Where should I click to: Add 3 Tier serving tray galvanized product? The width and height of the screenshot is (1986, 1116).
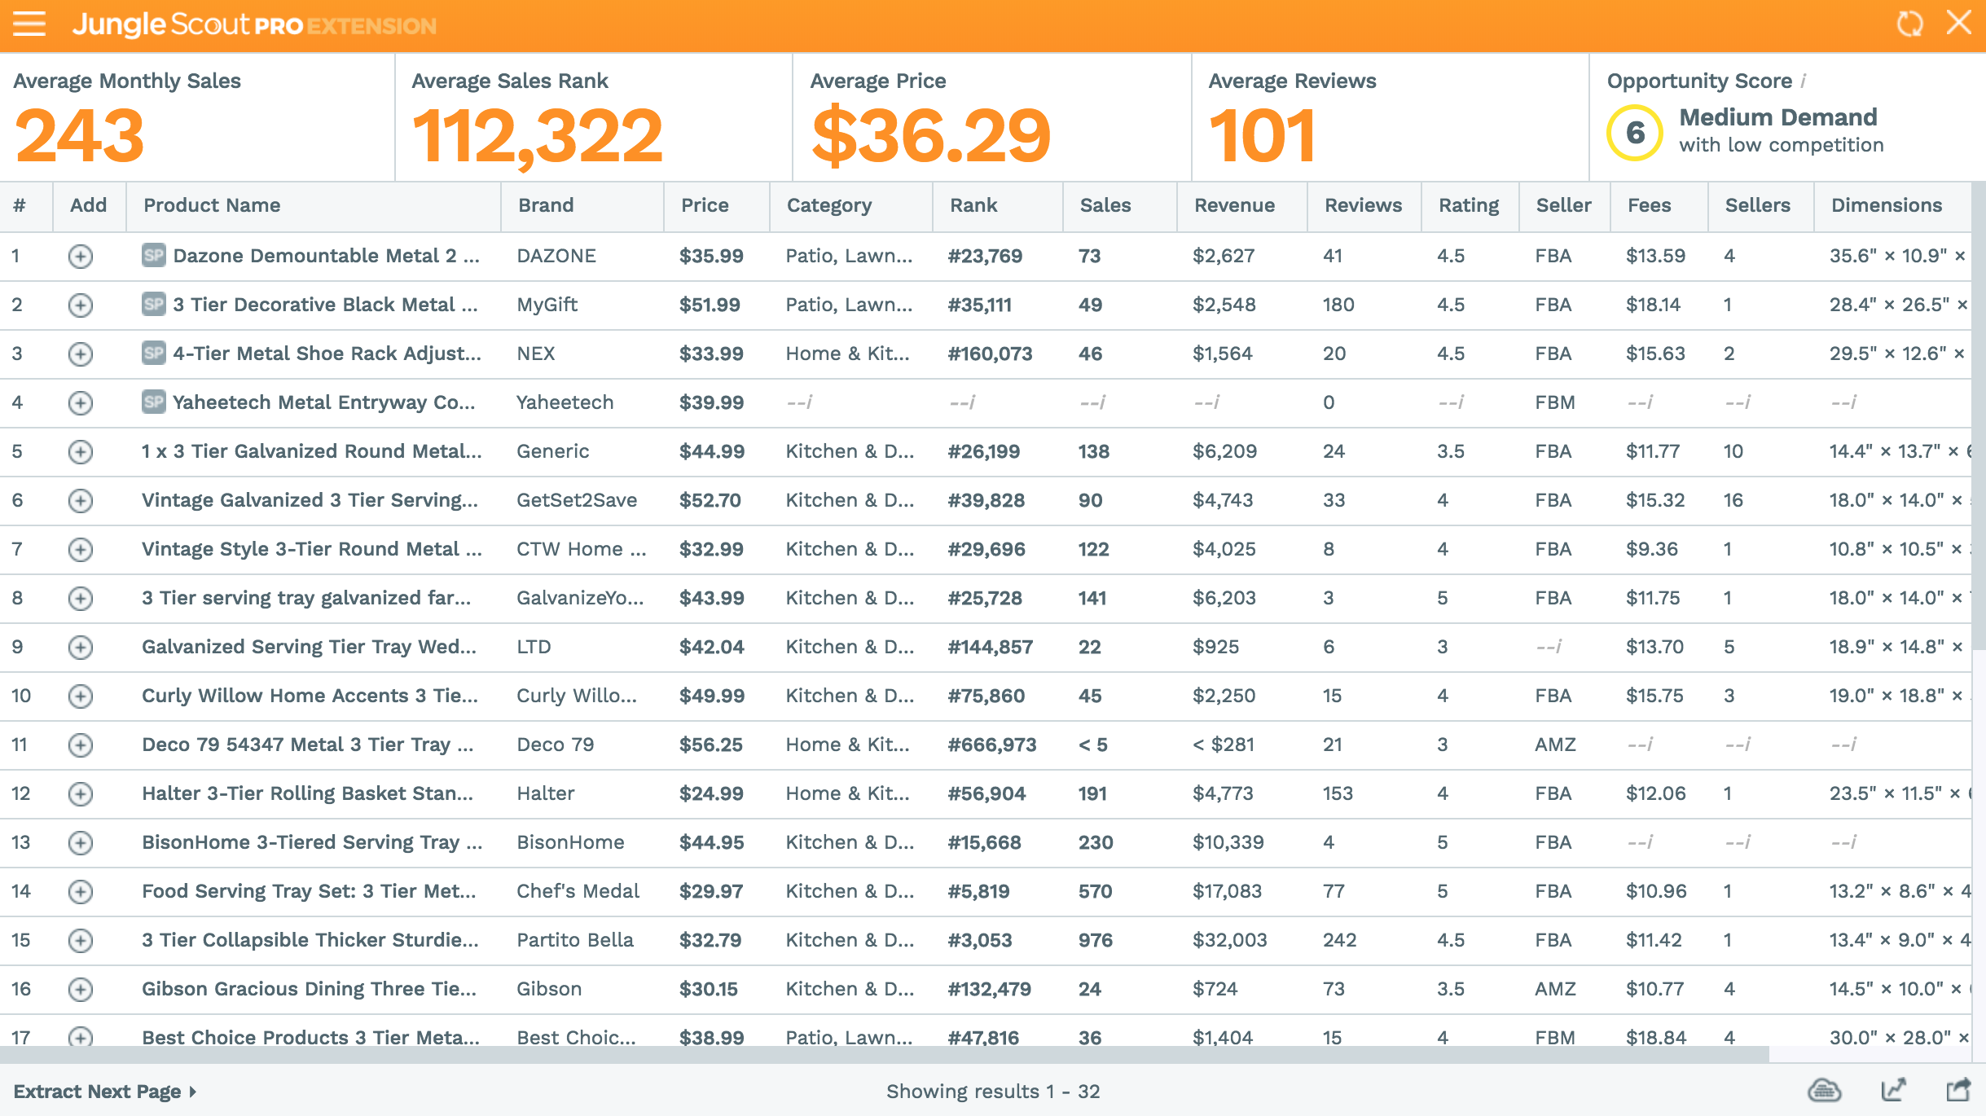click(80, 599)
